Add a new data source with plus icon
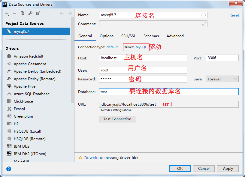The image size is (245, 177). click(7, 13)
